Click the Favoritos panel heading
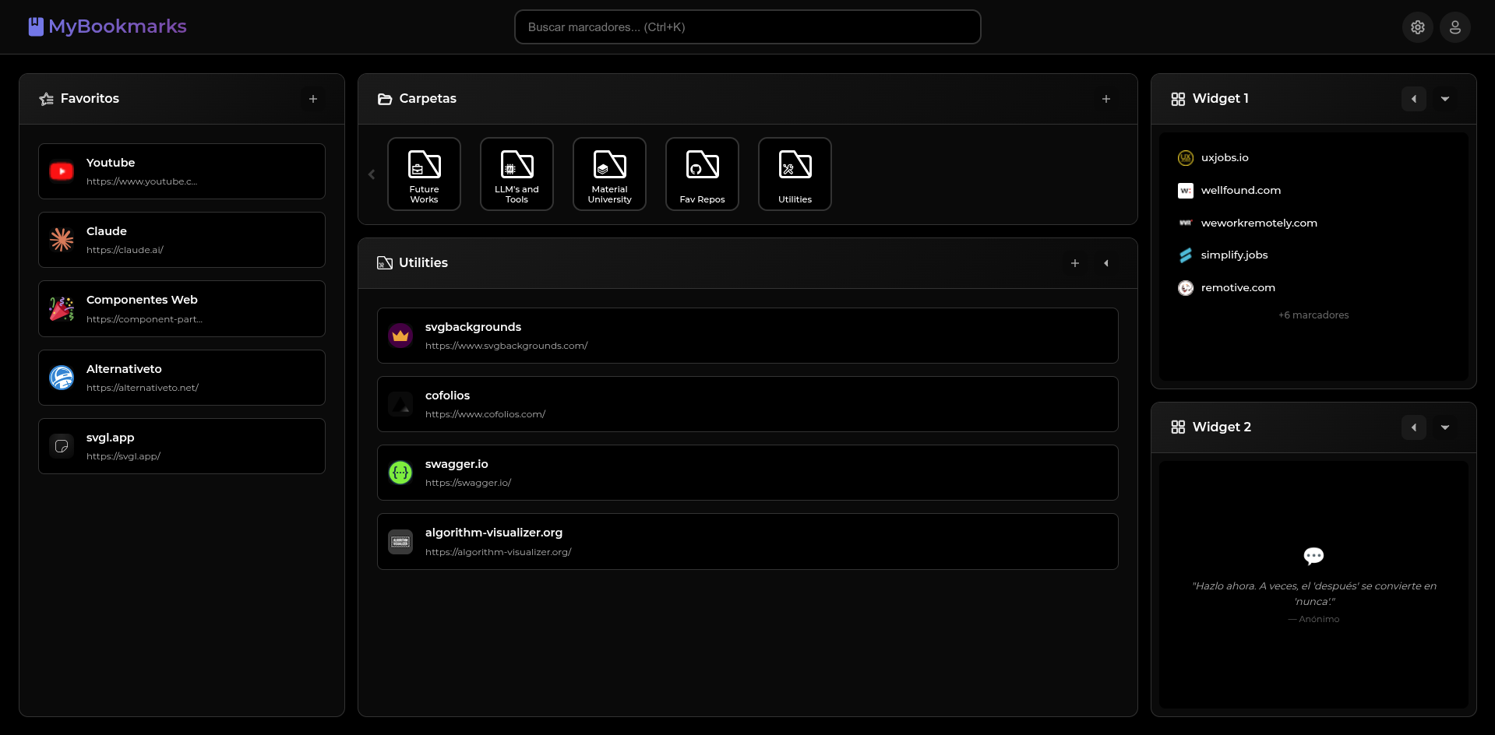The height and width of the screenshot is (735, 1495). [90, 99]
